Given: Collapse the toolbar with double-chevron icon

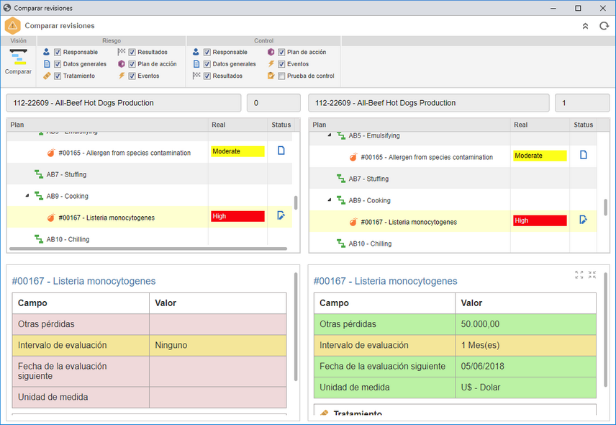Looking at the screenshot, I should pyautogui.click(x=585, y=26).
